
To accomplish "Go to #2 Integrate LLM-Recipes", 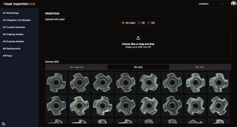I will pyautogui.click(x=17, y=20).
